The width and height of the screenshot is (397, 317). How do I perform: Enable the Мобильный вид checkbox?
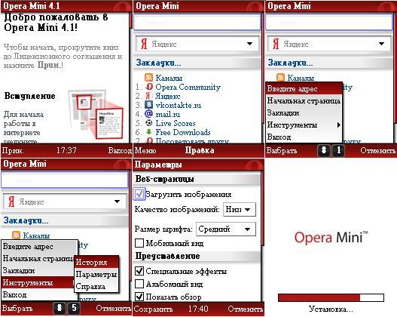[139, 243]
